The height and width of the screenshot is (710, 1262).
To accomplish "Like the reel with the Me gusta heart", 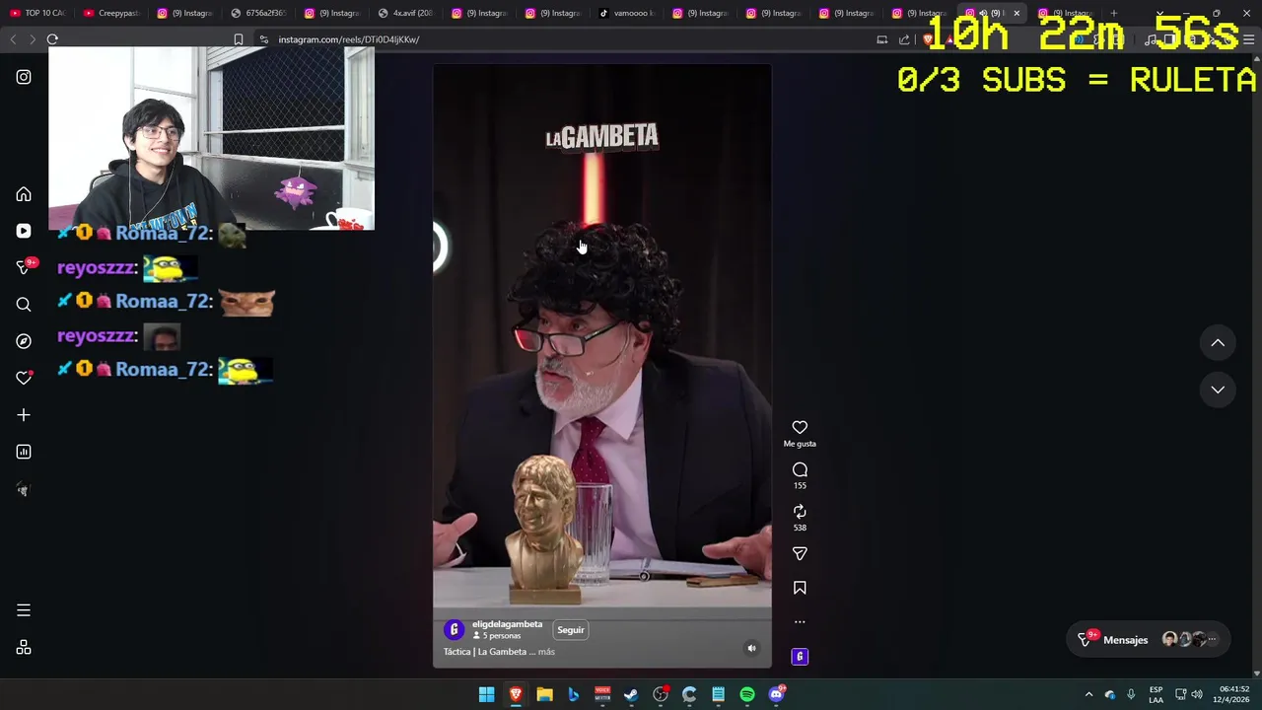I will [x=800, y=428].
